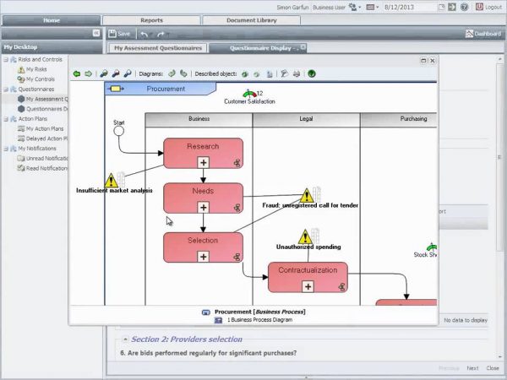Image resolution: width=507 pixels, height=380 pixels.
Task: Click the first zoom magnifier icon
Action: pos(104,73)
